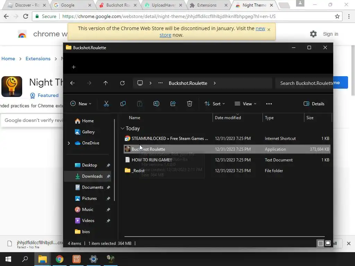Open Chrome Web Store settings gear
355x266 pixels.
click(x=313, y=34)
